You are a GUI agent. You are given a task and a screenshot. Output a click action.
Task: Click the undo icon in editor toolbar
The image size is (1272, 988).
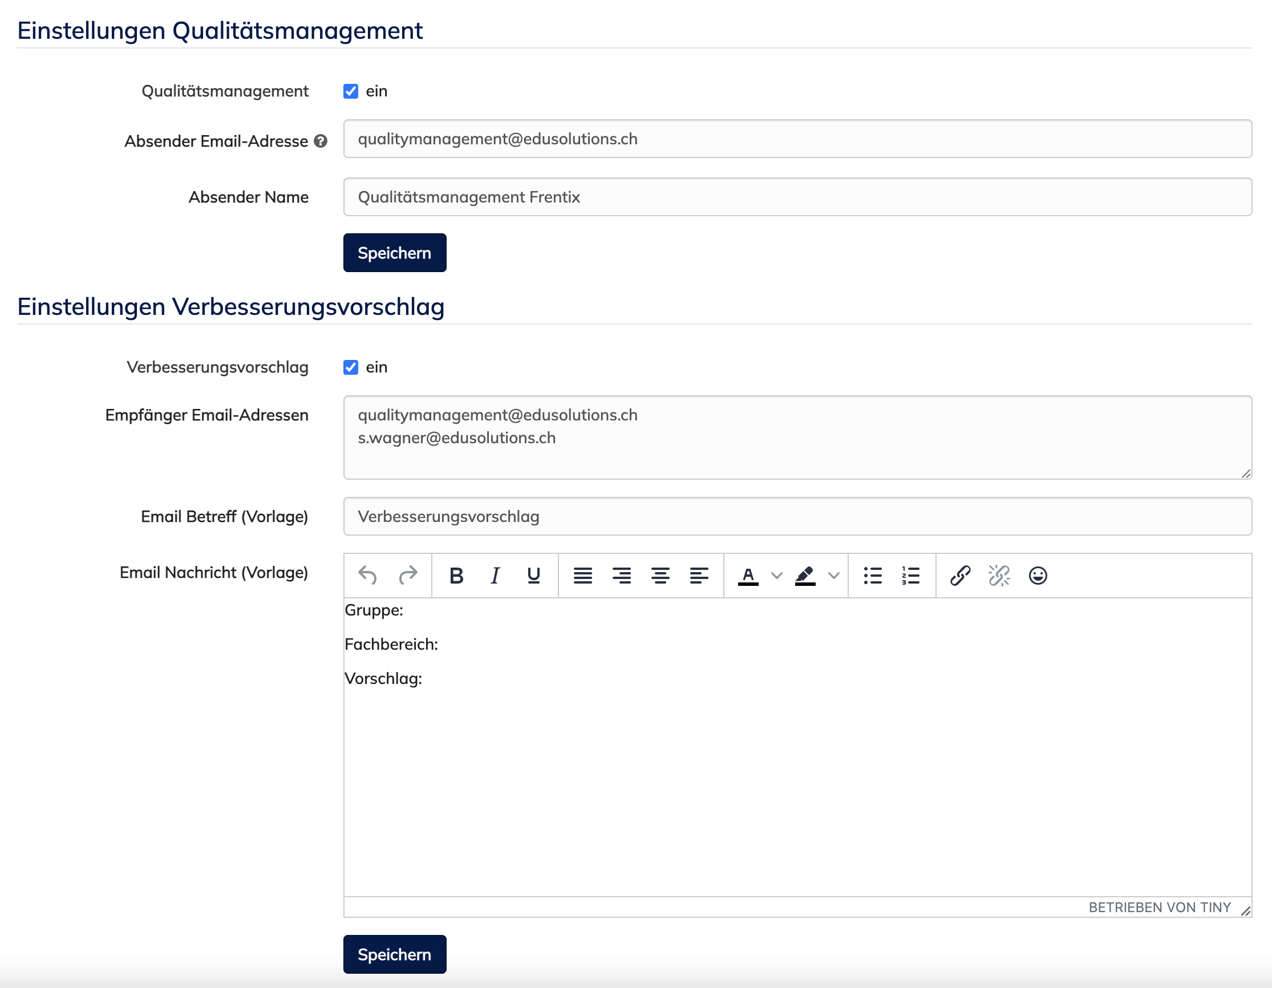point(367,576)
